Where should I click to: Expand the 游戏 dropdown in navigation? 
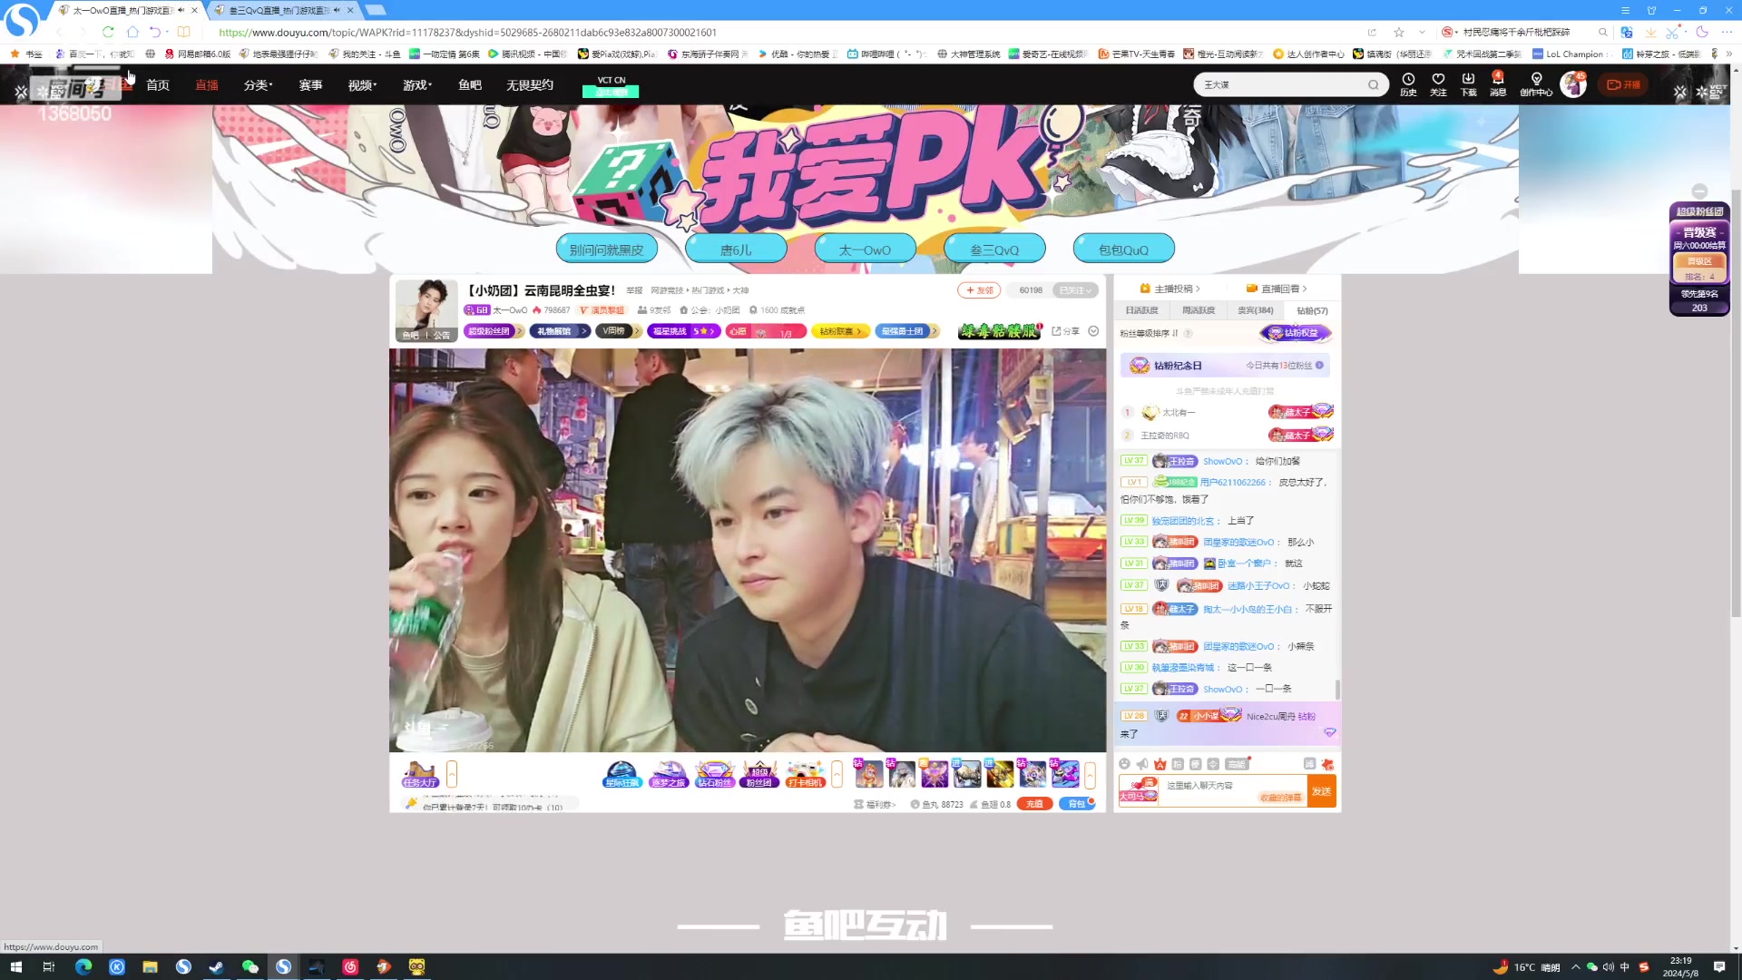tap(417, 85)
